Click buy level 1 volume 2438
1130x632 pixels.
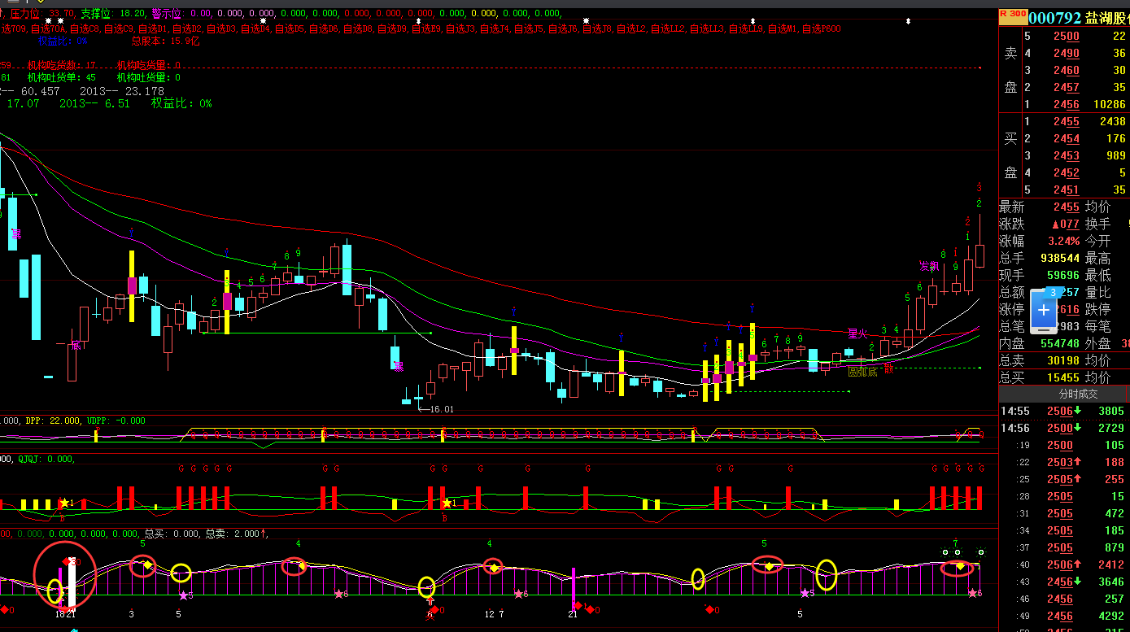[1113, 121]
